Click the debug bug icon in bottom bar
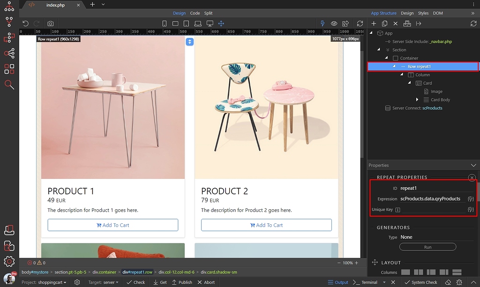 (459, 282)
